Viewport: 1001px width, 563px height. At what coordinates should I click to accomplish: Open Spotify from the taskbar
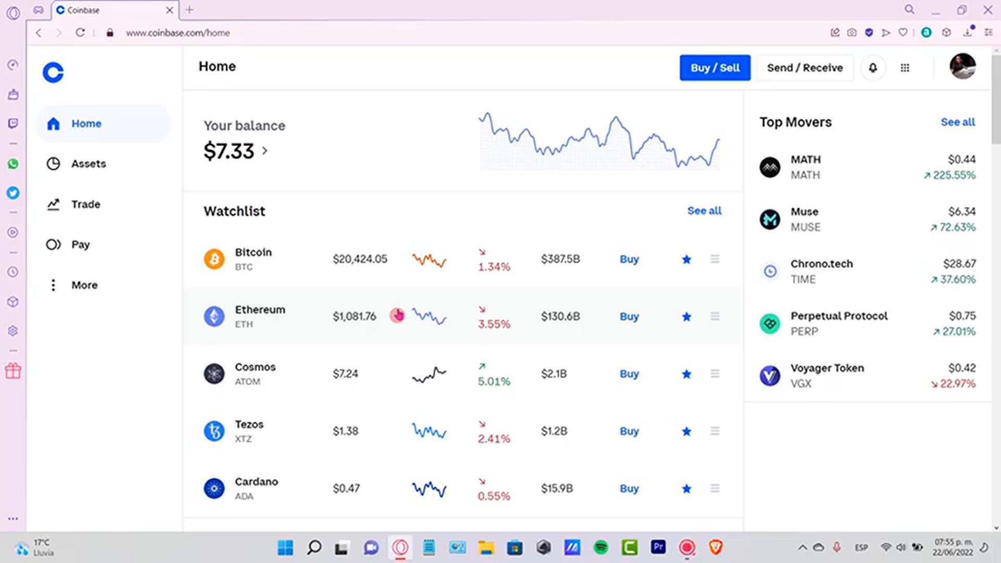(601, 547)
